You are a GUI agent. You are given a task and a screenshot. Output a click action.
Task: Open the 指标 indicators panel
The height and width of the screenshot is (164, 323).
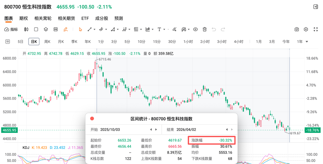[x=11, y=29]
